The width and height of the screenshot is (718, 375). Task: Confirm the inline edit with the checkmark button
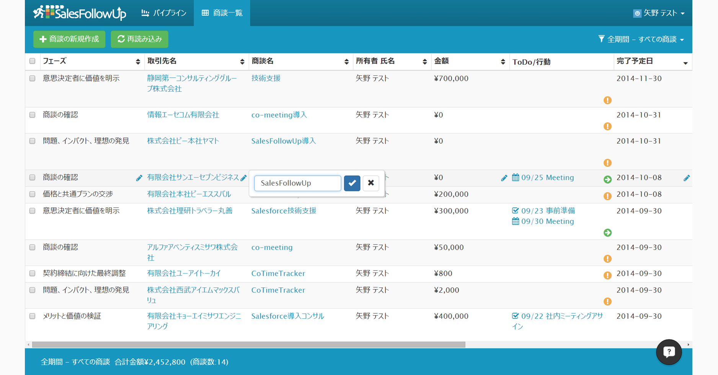(x=352, y=183)
